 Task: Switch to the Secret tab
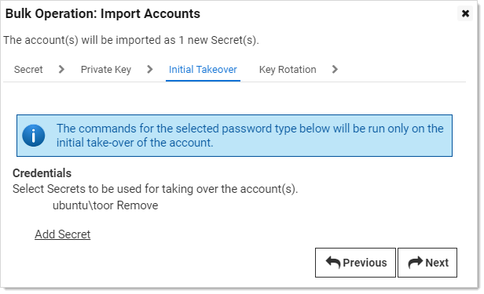[x=28, y=70]
